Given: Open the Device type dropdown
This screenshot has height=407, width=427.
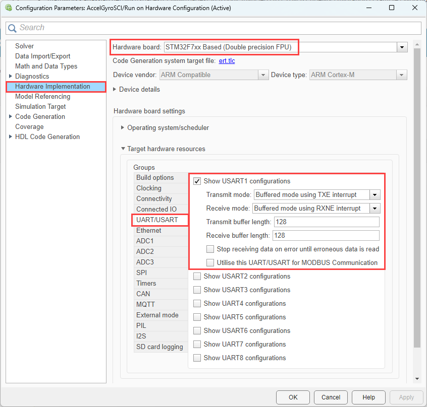Looking at the screenshot, I should point(401,75).
